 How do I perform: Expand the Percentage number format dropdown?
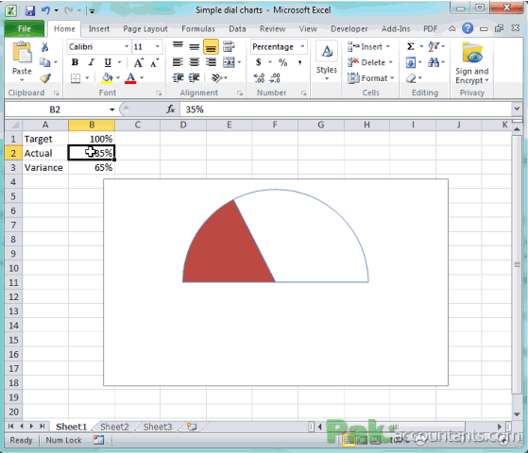[302, 47]
